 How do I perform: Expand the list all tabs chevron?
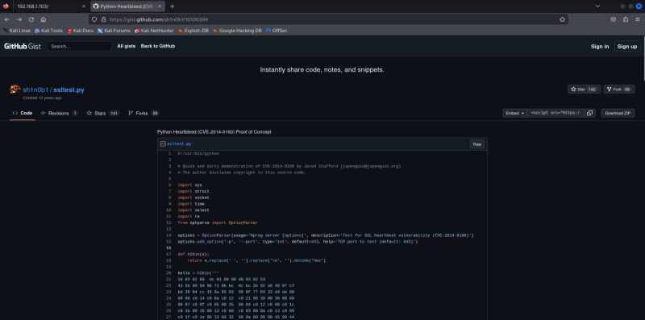(x=597, y=6)
